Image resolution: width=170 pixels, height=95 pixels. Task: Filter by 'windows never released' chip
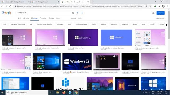coord(44,25)
